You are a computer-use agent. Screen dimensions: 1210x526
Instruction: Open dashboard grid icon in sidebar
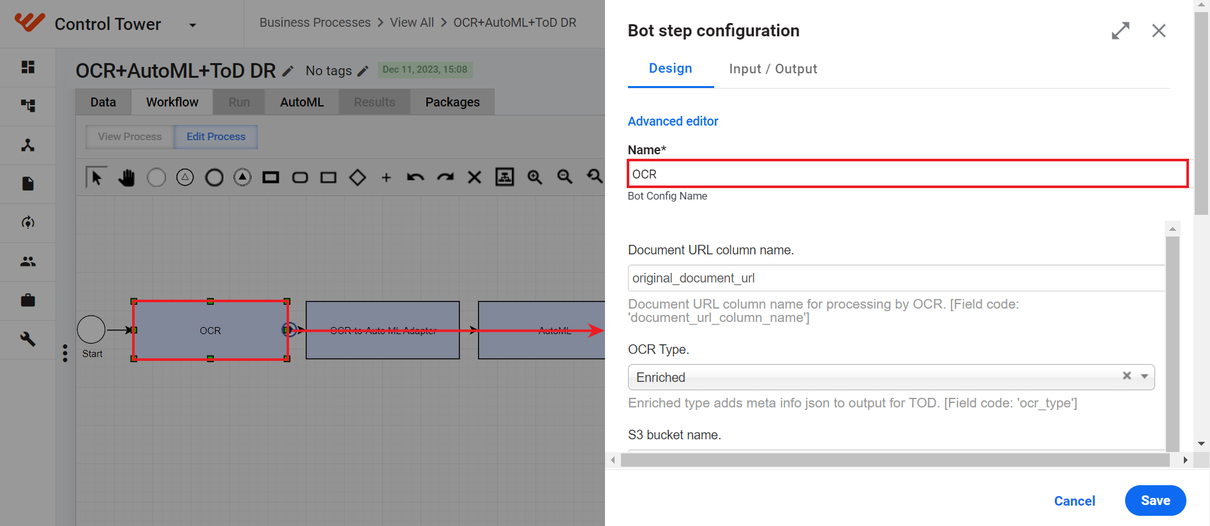[28, 67]
